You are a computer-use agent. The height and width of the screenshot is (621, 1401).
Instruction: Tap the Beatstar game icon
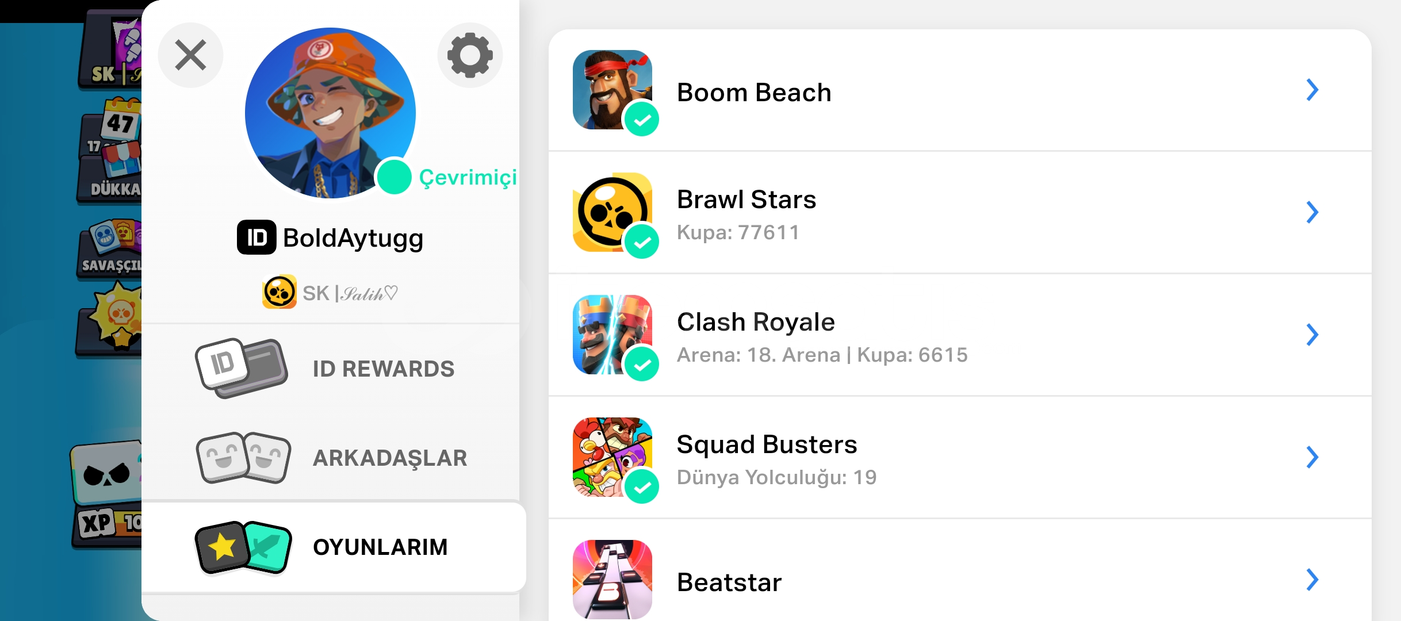pyautogui.click(x=613, y=580)
